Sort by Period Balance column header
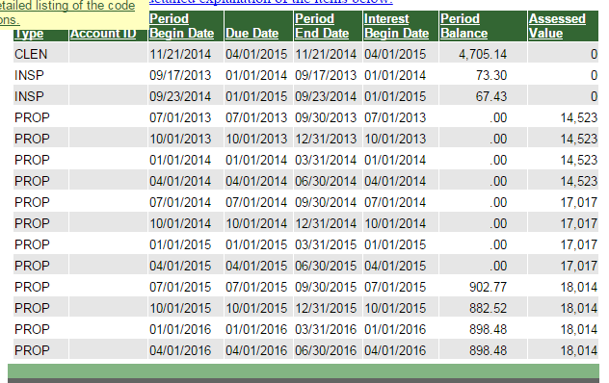The image size is (609, 383). [x=463, y=26]
